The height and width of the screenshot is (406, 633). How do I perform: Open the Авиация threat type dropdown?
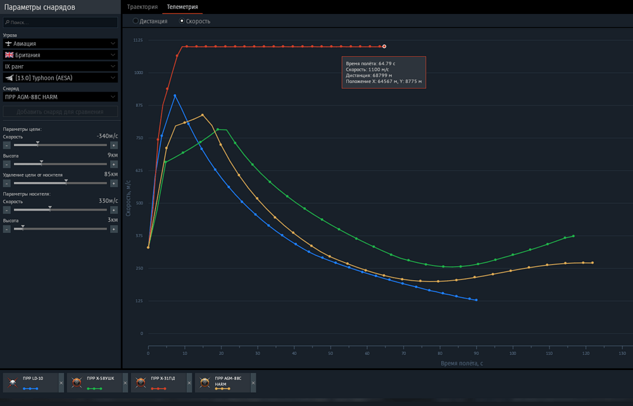[x=61, y=43]
